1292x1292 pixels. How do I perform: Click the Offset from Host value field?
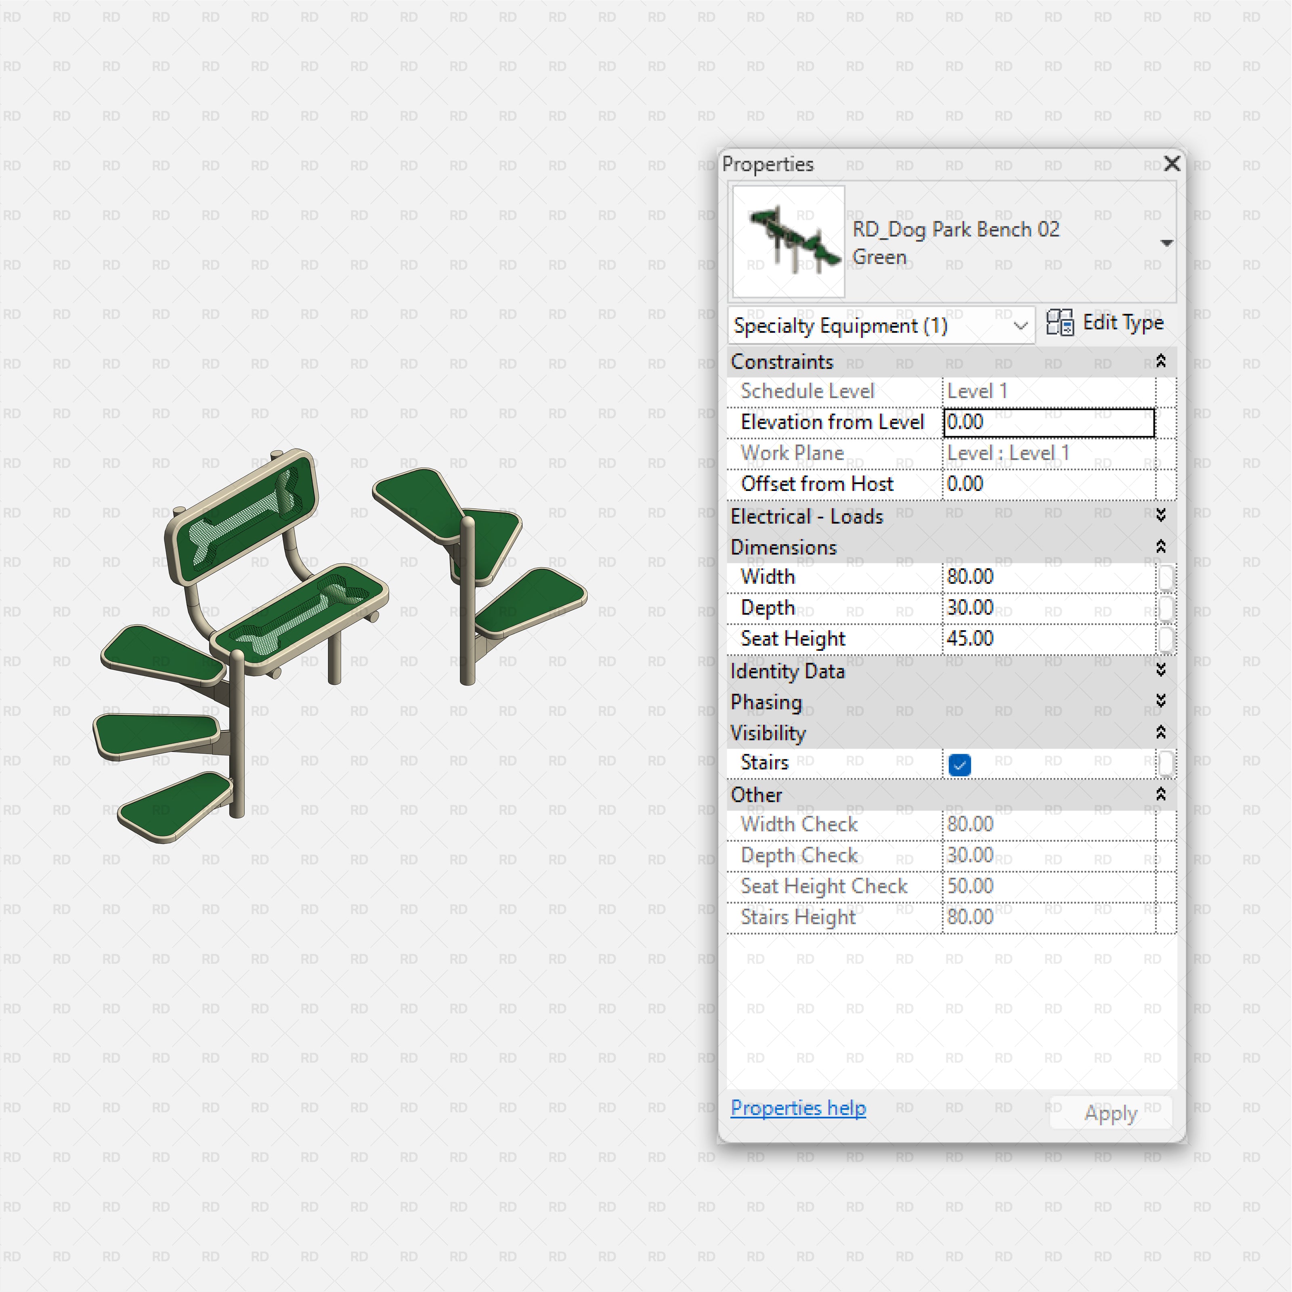tap(1049, 484)
